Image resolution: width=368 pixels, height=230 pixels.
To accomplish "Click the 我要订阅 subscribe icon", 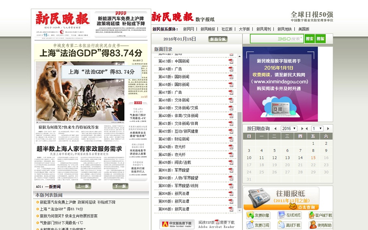I will [x=258, y=225].
